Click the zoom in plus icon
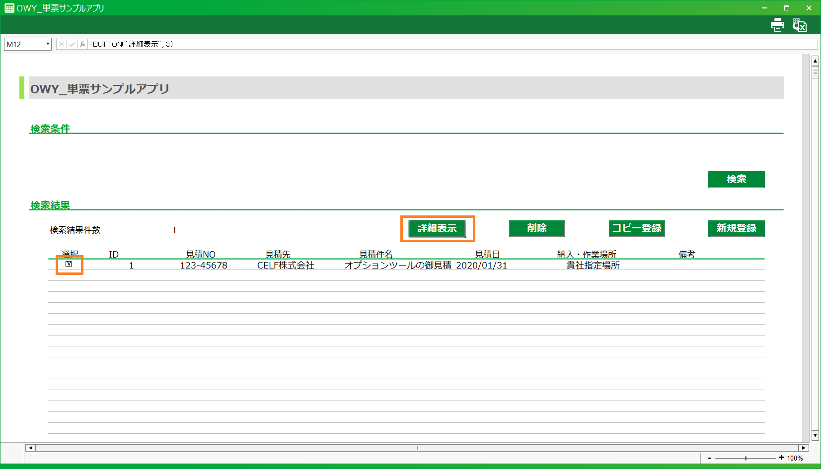Image resolution: width=821 pixels, height=469 pixels. (x=781, y=458)
